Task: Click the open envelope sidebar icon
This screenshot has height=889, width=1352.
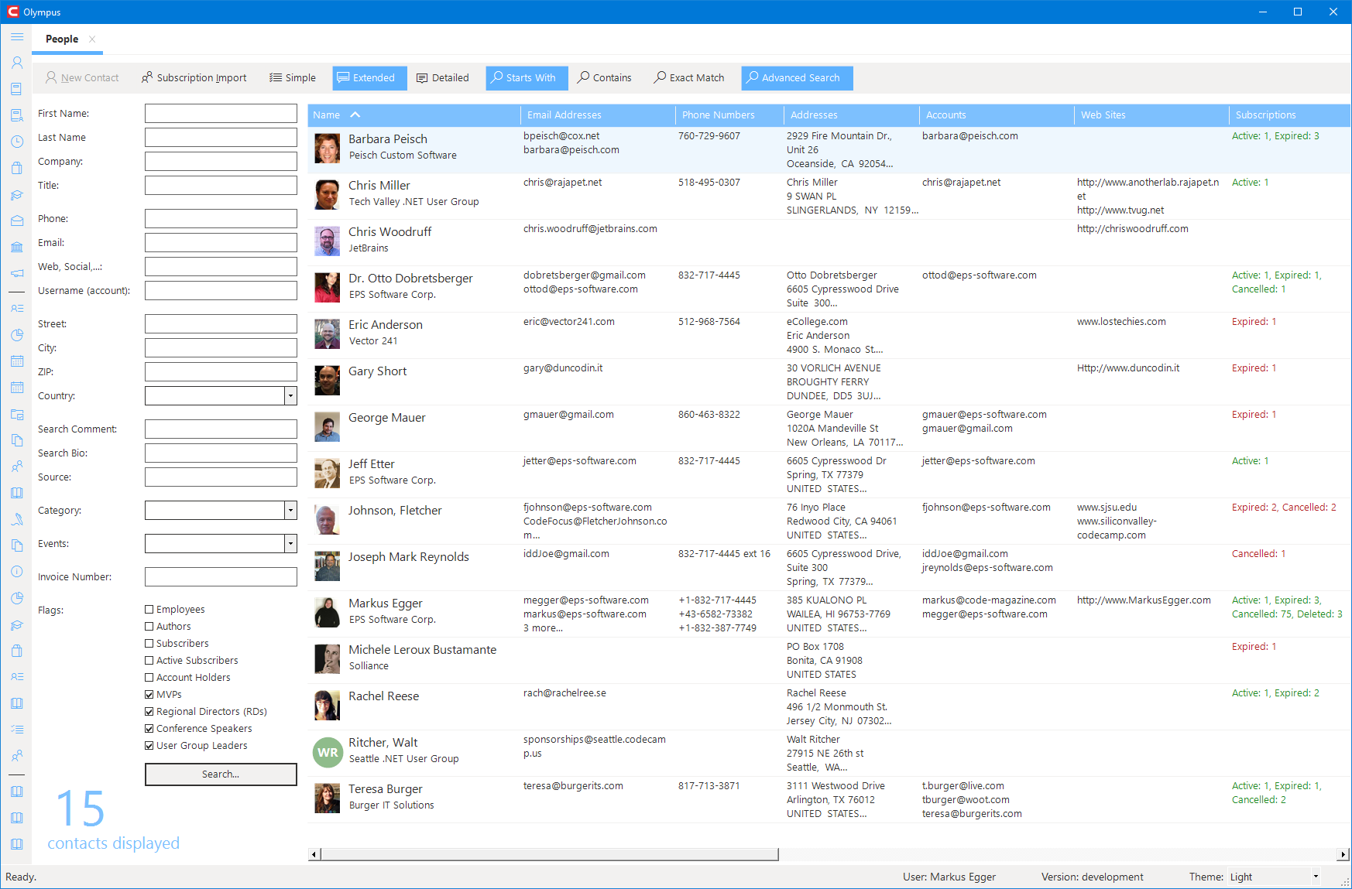Action: (17, 221)
